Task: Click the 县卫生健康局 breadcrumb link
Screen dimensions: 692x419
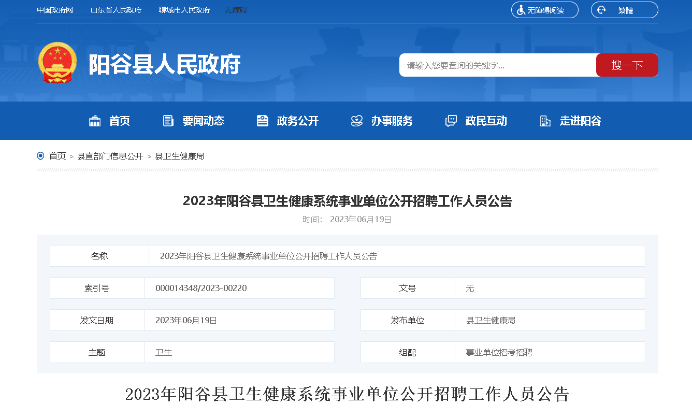Action: pyautogui.click(x=180, y=156)
